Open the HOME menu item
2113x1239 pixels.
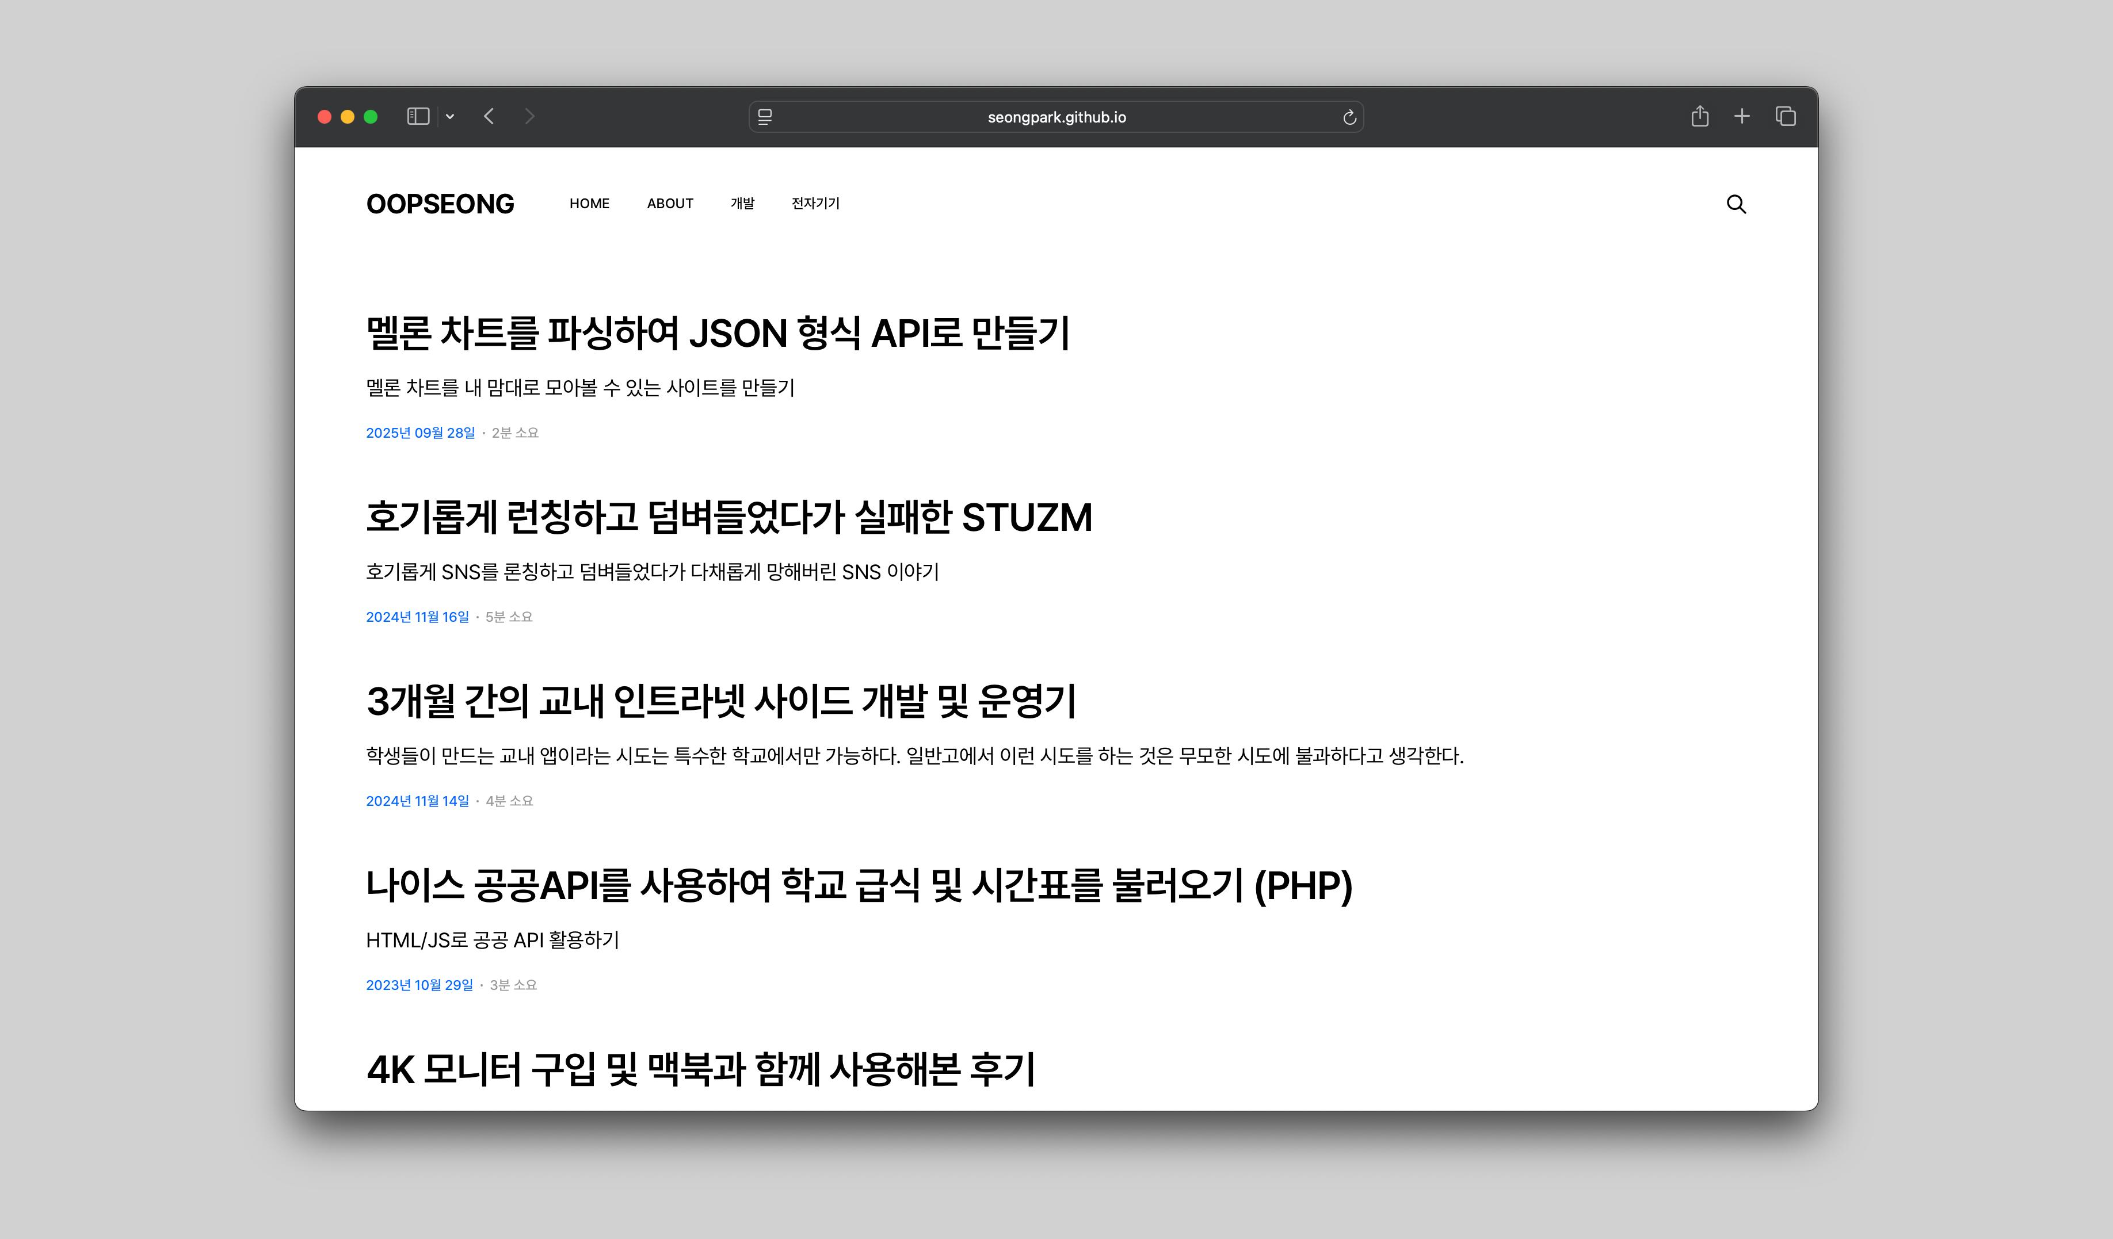point(589,204)
